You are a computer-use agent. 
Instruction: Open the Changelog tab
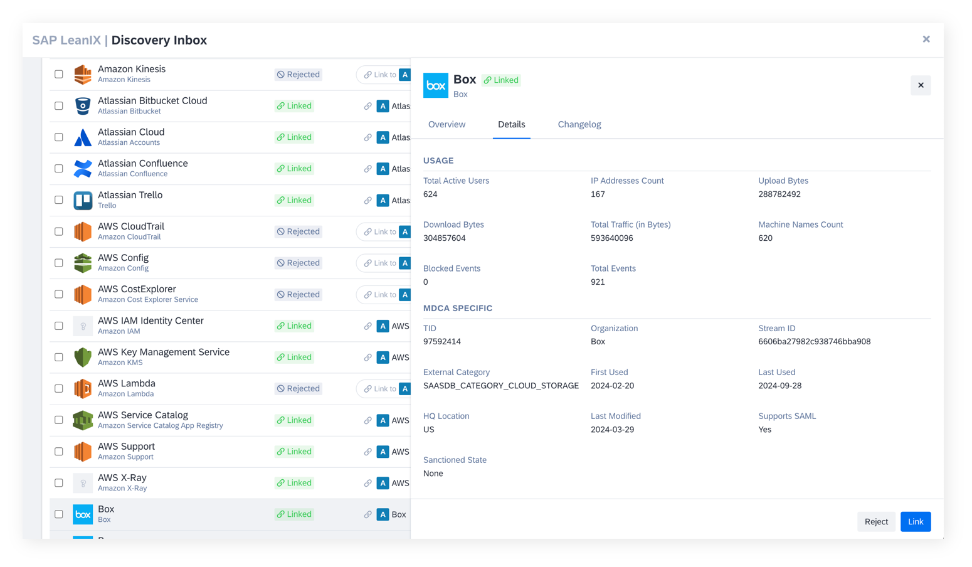(x=579, y=124)
